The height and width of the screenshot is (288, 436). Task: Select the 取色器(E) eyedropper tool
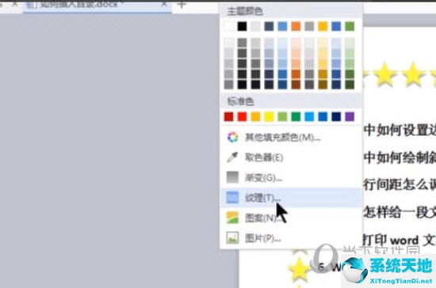291,157
